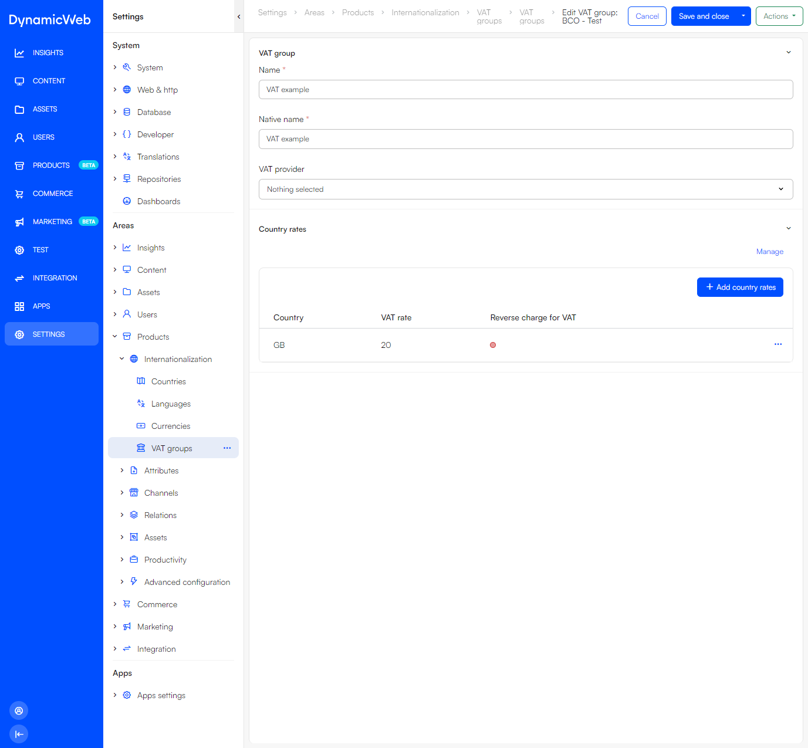Go to Areas breadcrumb link
The image size is (808, 748).
[x=315, y=12]
